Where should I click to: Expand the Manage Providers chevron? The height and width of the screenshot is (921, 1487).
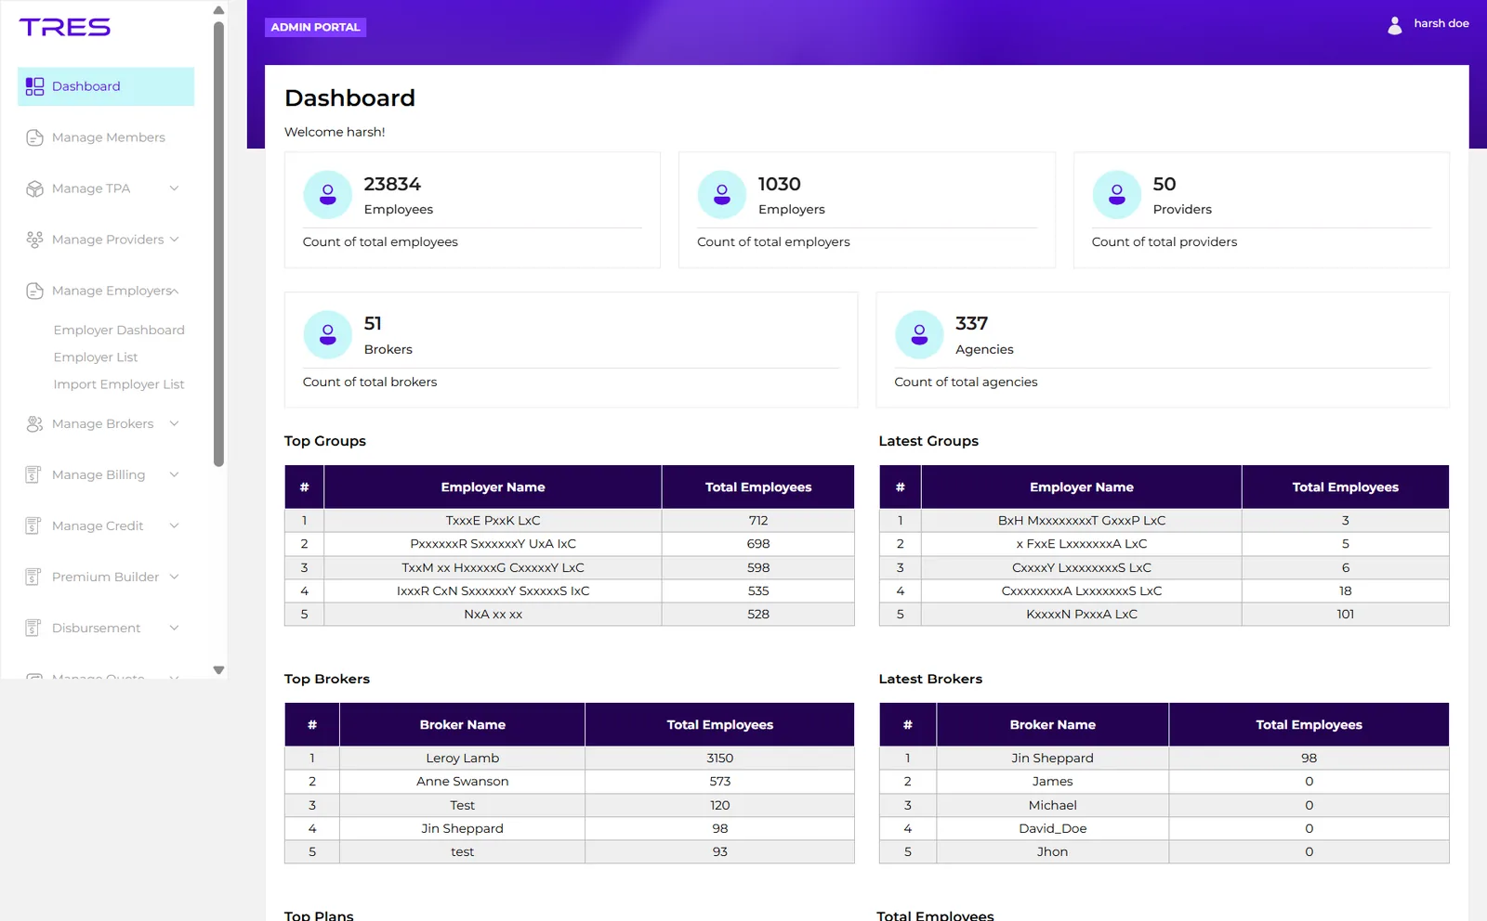(174, 240)
